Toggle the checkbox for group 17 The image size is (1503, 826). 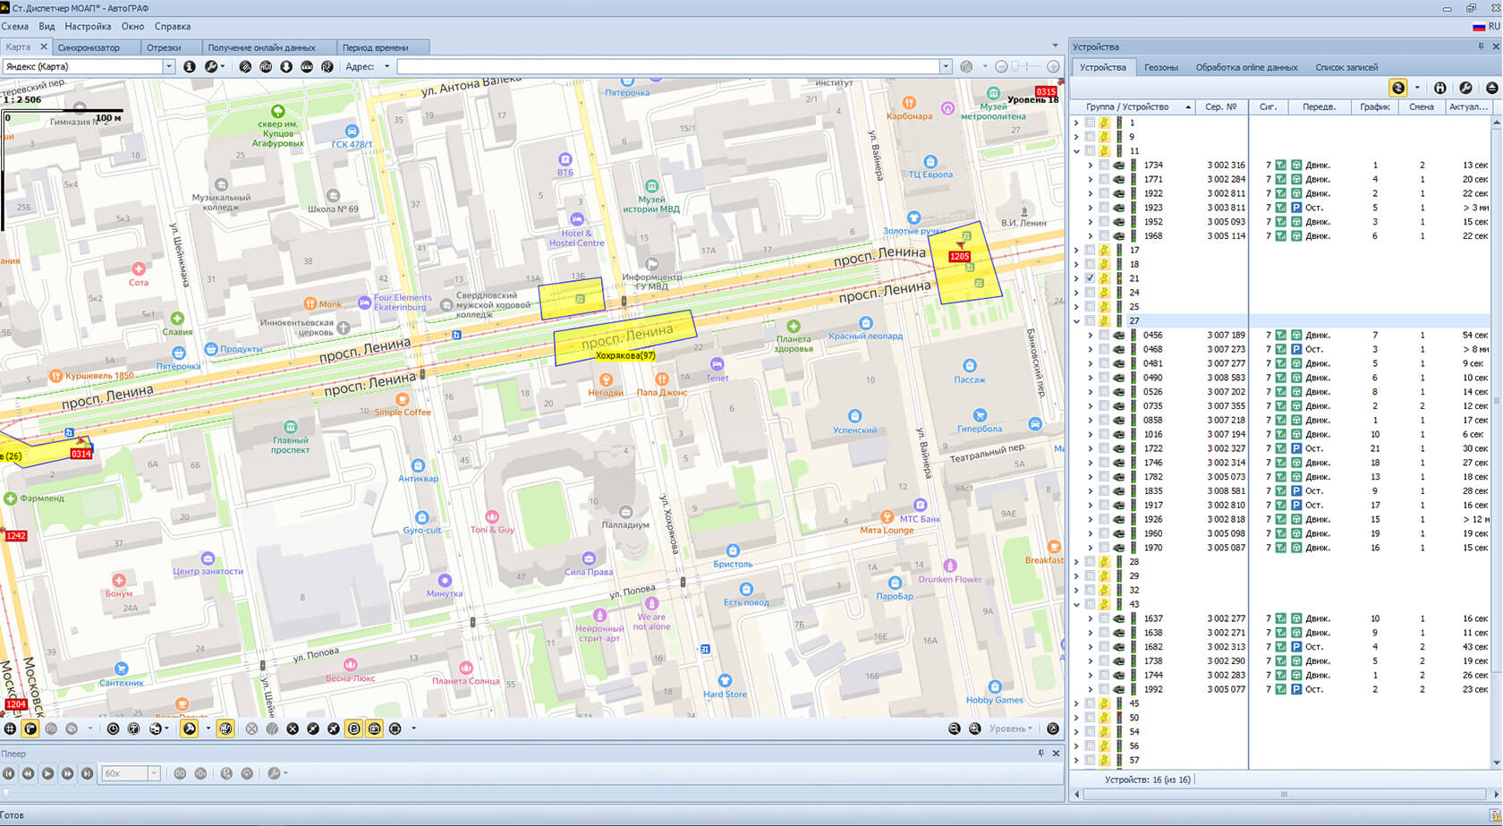click(1090, 251)
